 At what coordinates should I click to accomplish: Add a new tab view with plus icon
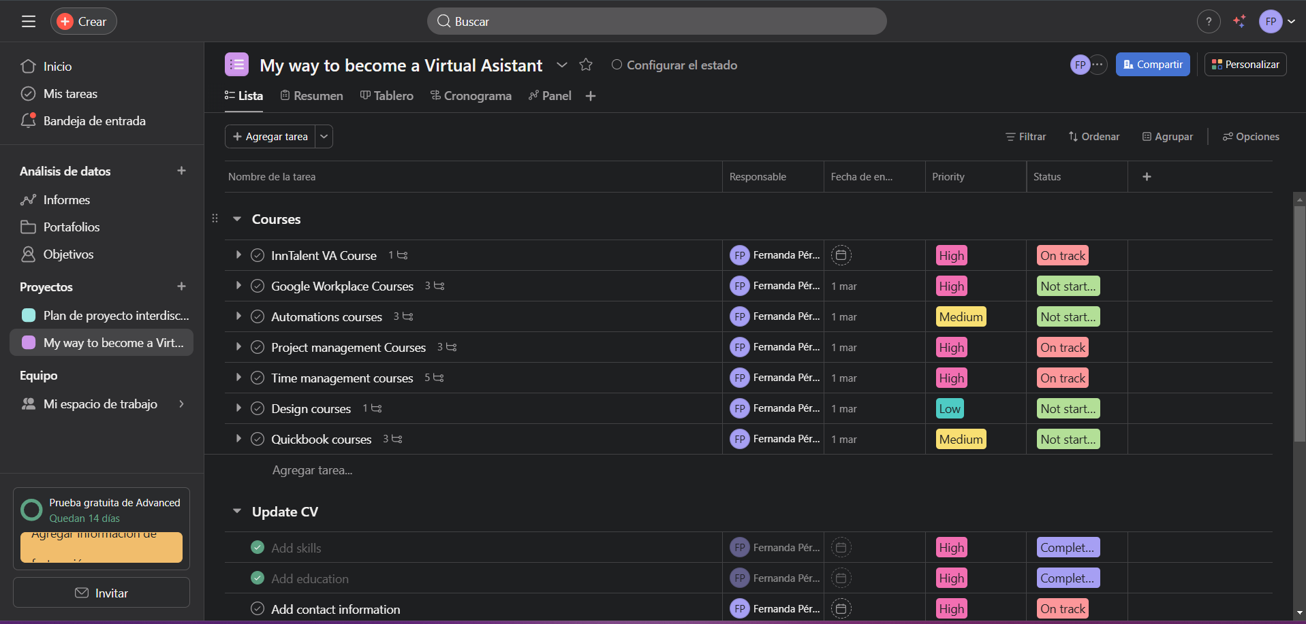coord(591,96)
